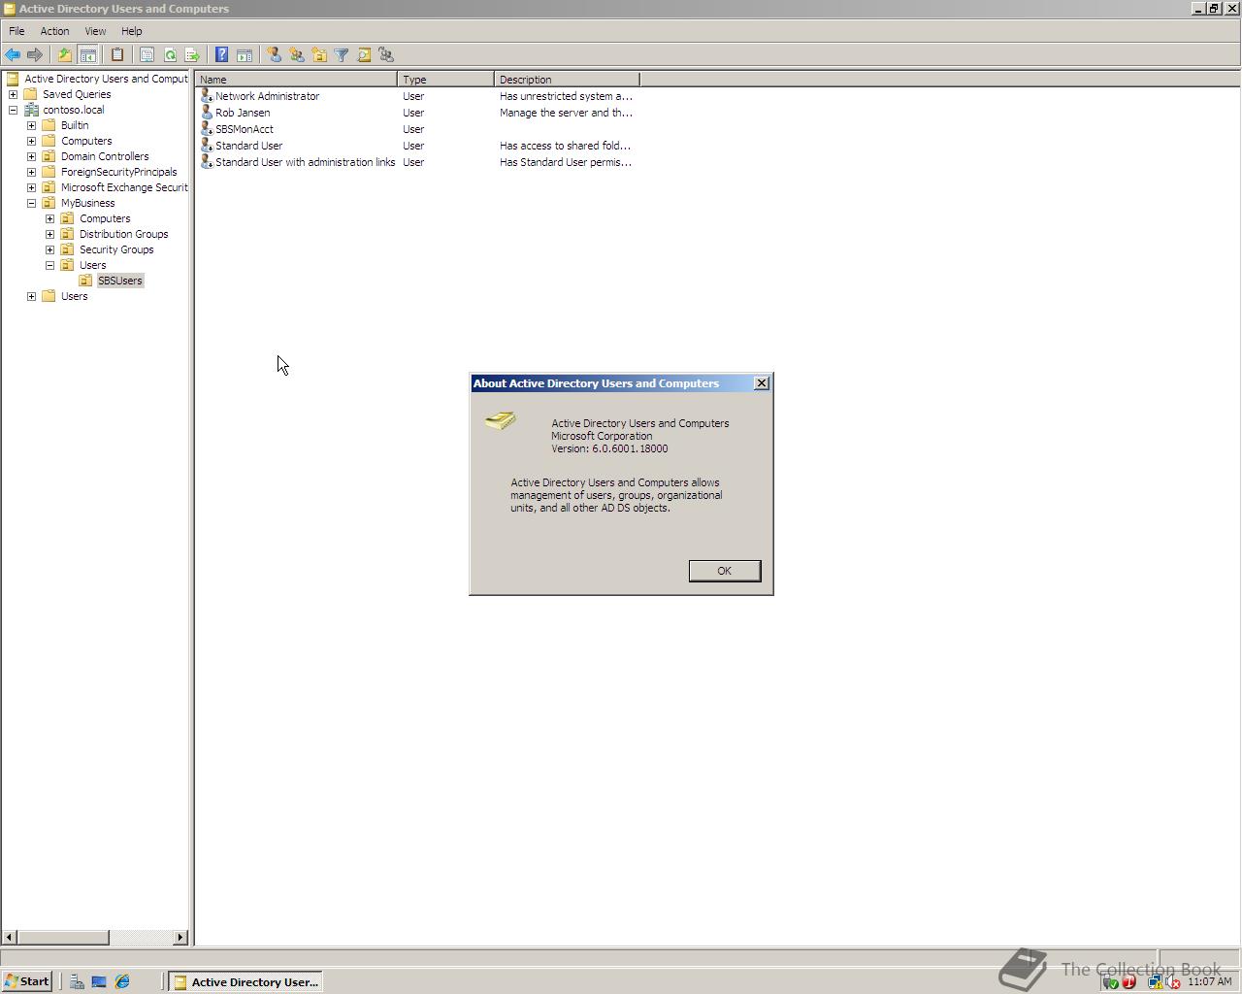Click the muted volume tray icon
The height and width of the screenshot is (994, 1242).
pyautogui.click(x=1173, y=982)
